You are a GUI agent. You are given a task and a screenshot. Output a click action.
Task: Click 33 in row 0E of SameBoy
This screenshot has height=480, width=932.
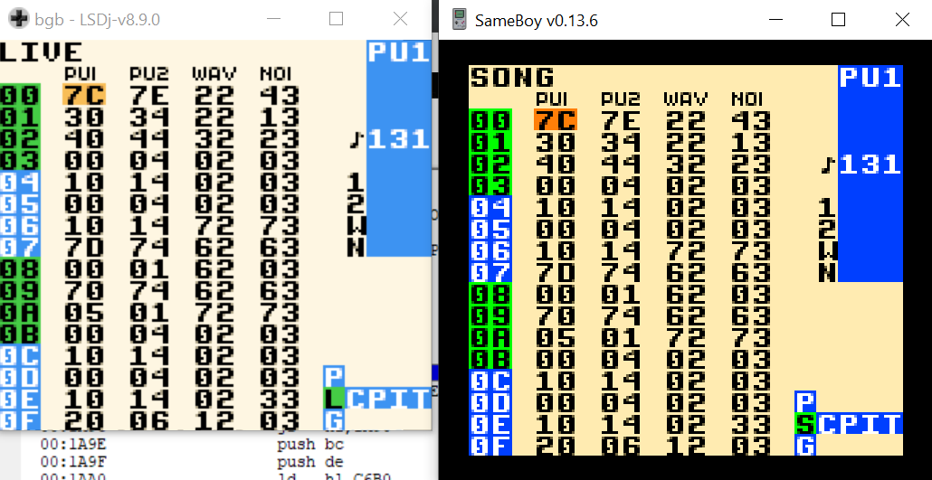(751, 424)
